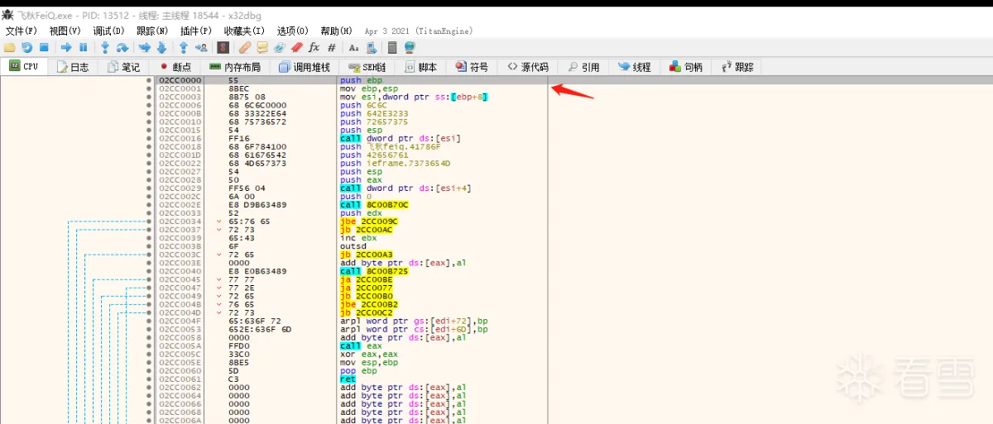Click the Trace Into toolbar icon

click(x=145, y=47)
